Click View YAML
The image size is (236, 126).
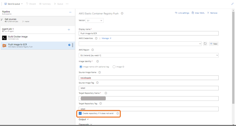point(198,13)
